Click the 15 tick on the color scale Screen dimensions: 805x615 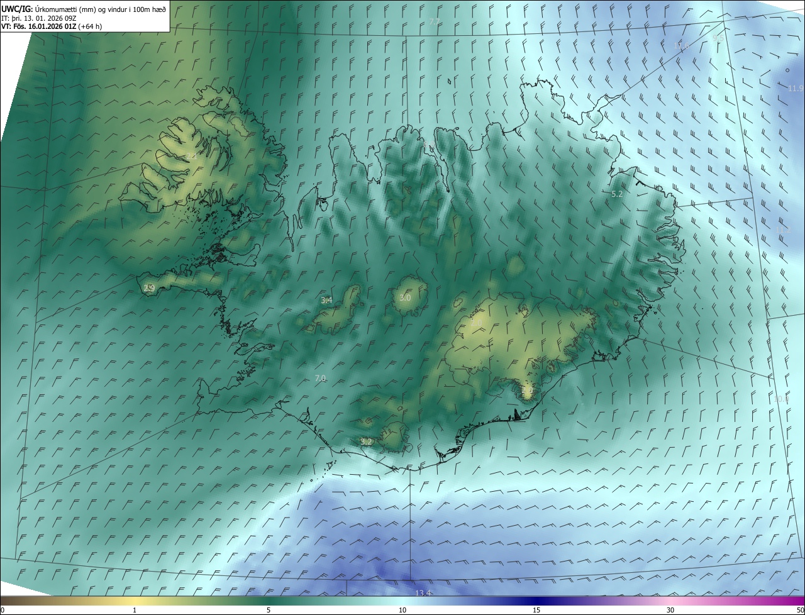(536, 610)
